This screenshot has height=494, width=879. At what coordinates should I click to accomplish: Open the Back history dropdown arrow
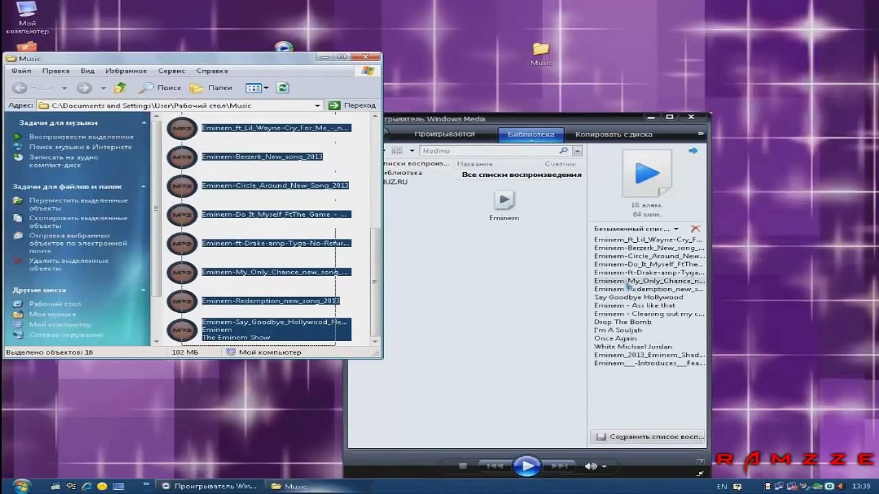pos(65,88)
